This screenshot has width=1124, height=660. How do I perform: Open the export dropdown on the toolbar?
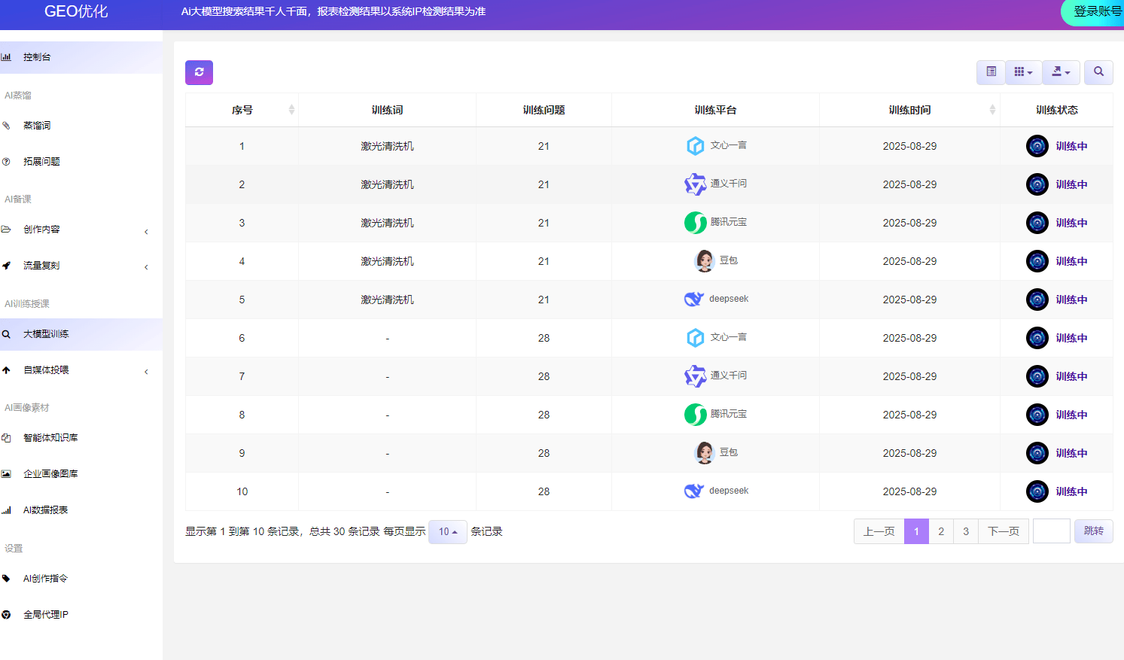tap(1061, 72)
